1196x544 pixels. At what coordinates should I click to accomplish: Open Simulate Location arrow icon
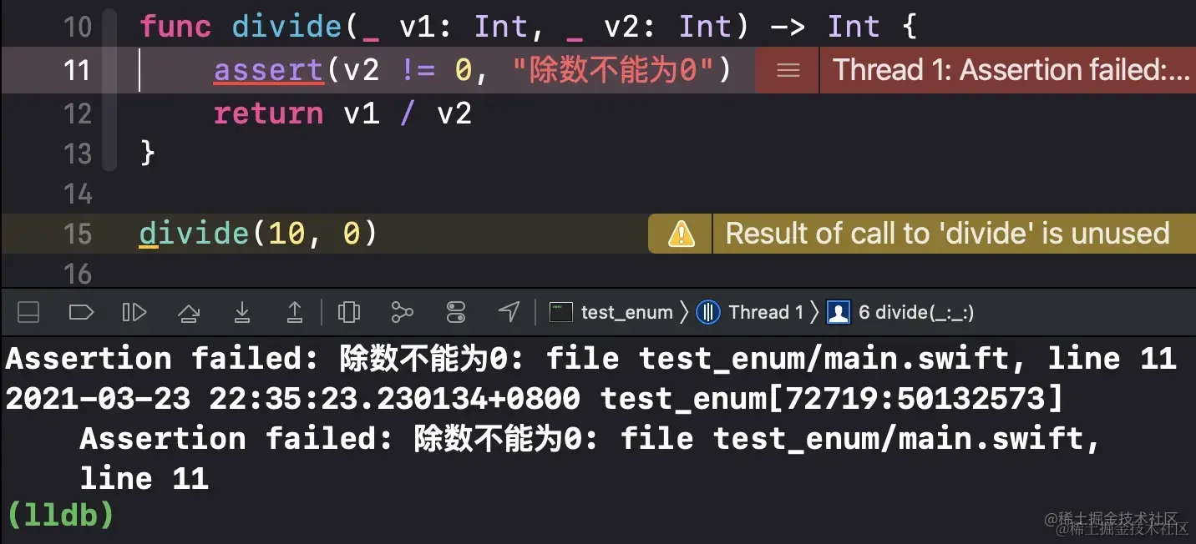click(509, 312)
